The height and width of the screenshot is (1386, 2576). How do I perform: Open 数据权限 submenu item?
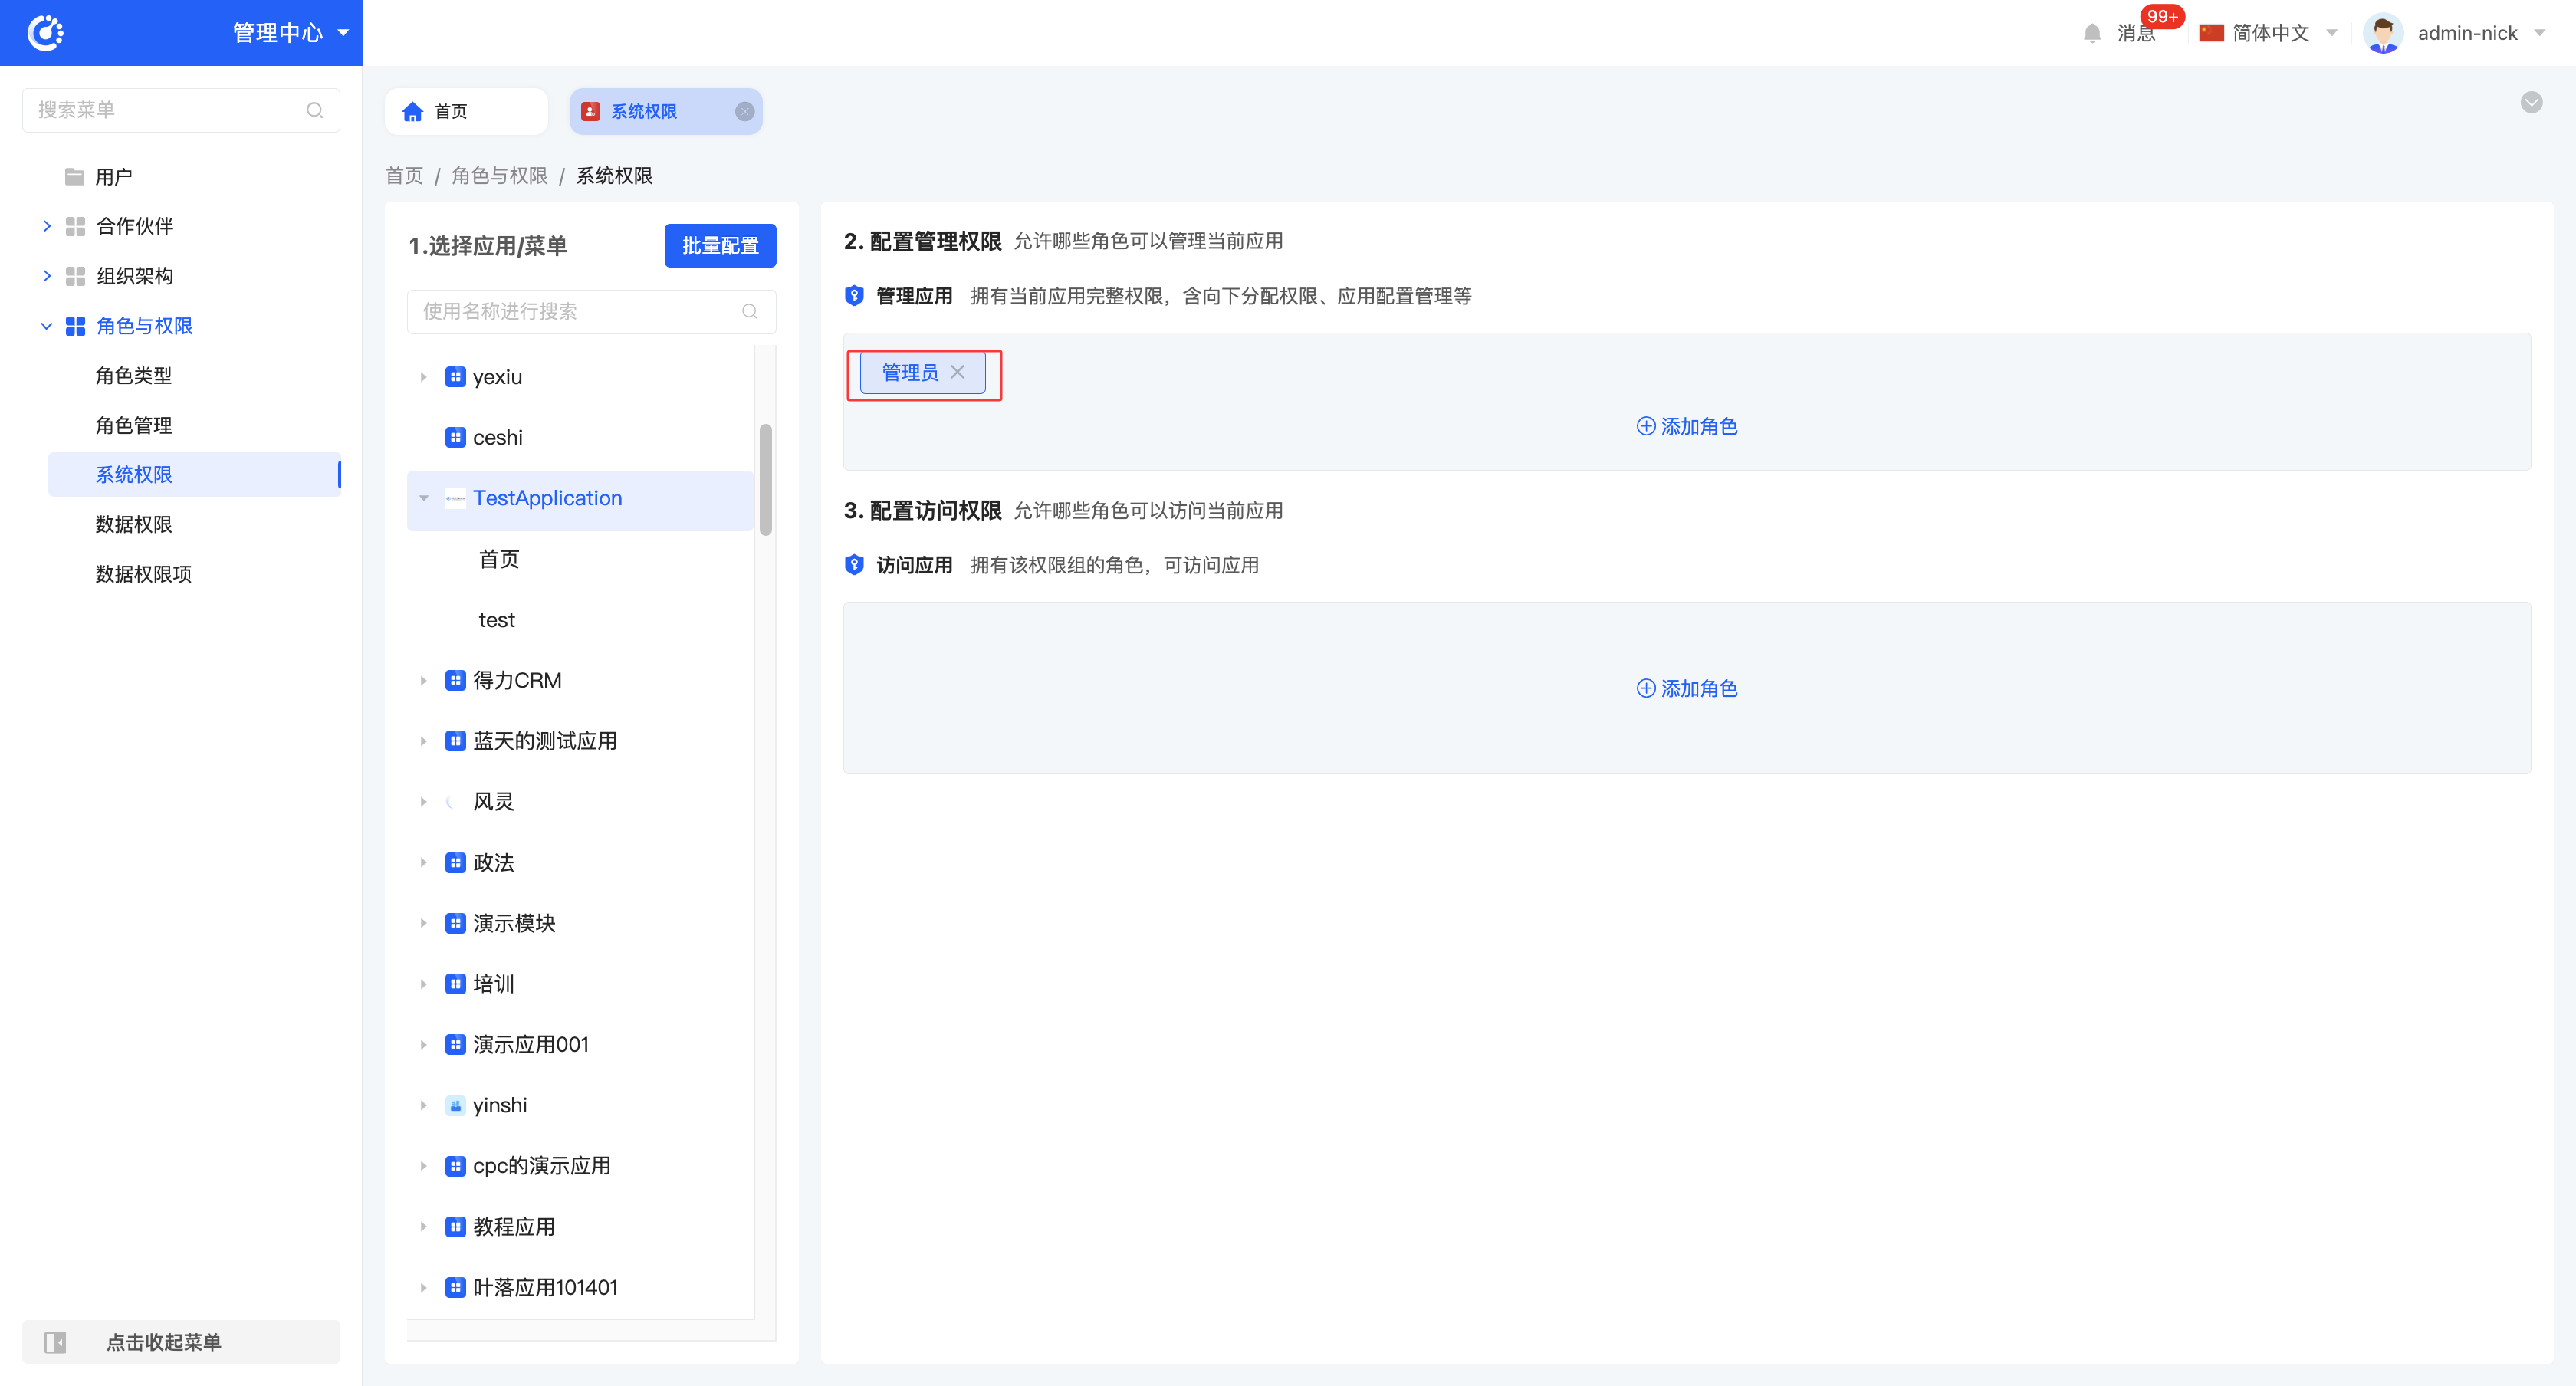click(x=134, y=524)
